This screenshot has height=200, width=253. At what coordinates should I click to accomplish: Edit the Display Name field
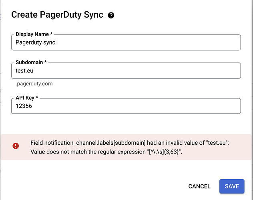pyautogui.click(x=126, y=42)
